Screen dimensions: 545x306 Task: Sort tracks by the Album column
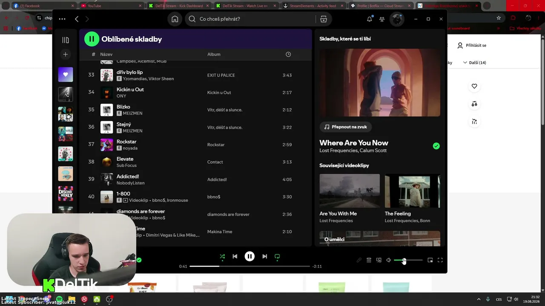[x=214, y=54]
